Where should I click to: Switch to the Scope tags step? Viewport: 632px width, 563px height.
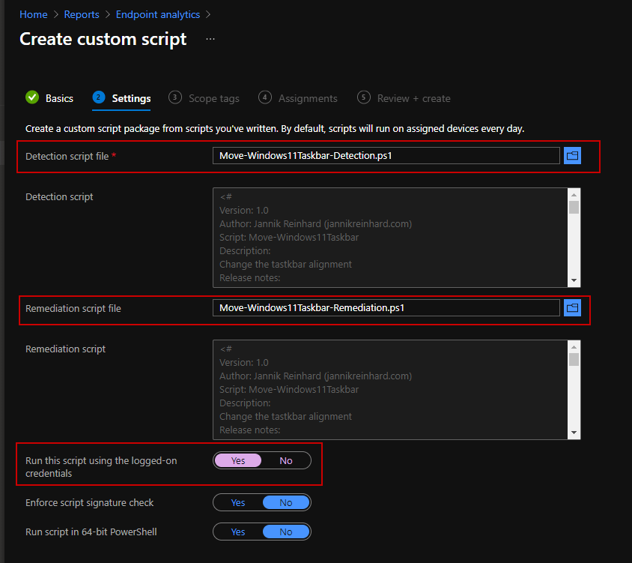[213, 98]
